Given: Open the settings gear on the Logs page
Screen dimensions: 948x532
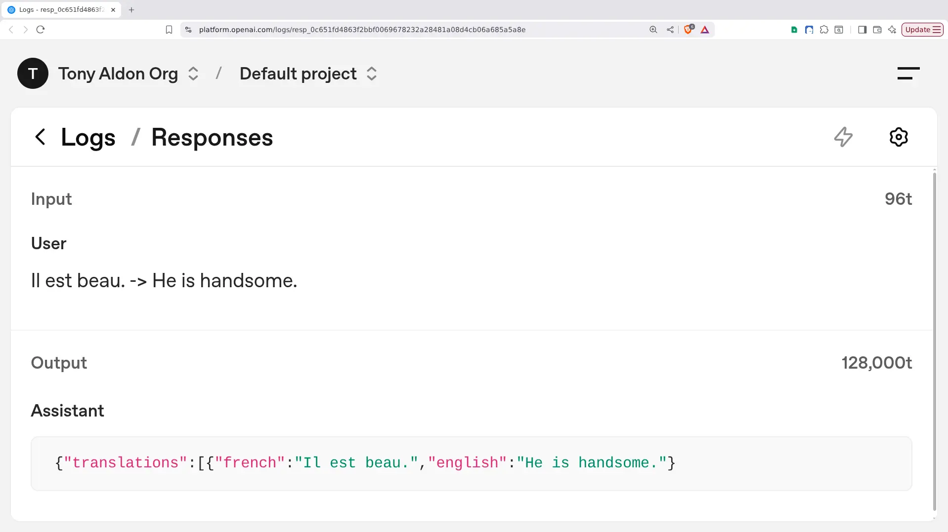Looking at the screenshot, I should 898,137.
